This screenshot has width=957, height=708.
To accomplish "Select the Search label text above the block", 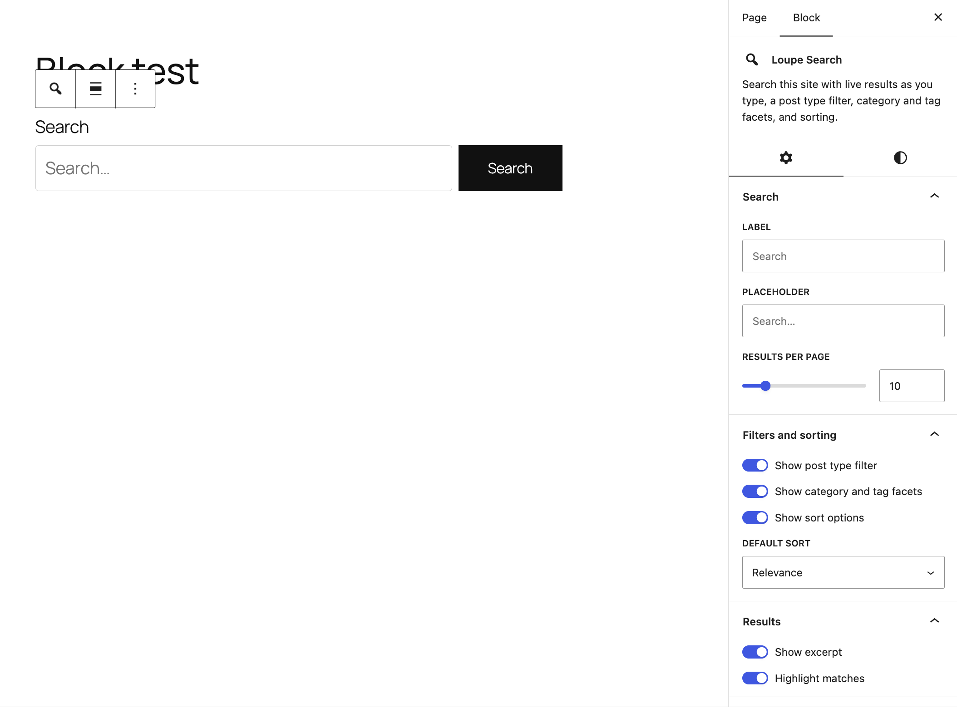I will [62, 127].
